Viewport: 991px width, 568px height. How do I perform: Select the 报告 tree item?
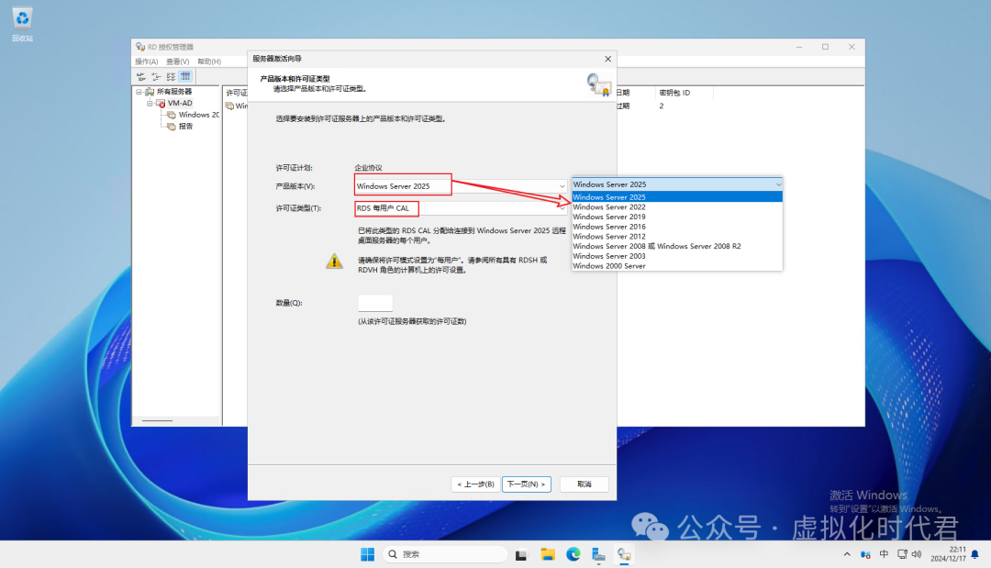tap(185, 126)
